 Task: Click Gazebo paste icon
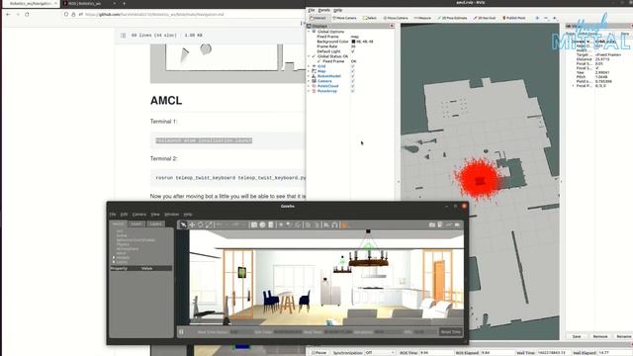pos(316,224)
